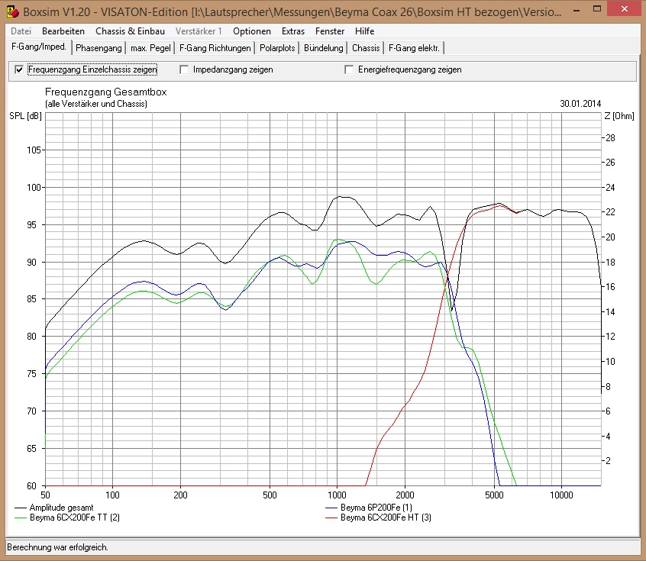Open the Extras menu
Image resolution: width=646 pixels, height=561 pixels.
pyautogui.click(x=292, y=31)
